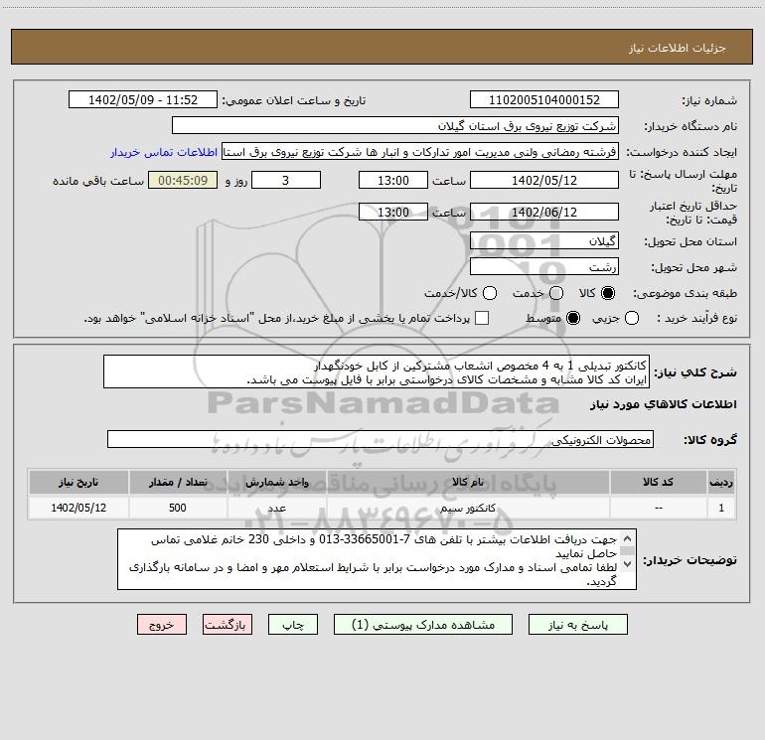Click the خروج exit button

pyautogui.click(x=162, y=625)
